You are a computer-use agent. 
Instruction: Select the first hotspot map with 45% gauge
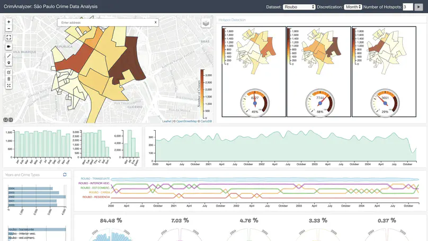coord(254,72)
